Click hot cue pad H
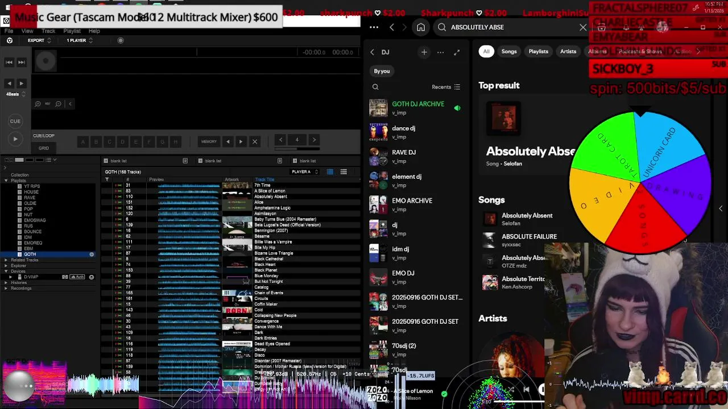 (x=175, y=141)
